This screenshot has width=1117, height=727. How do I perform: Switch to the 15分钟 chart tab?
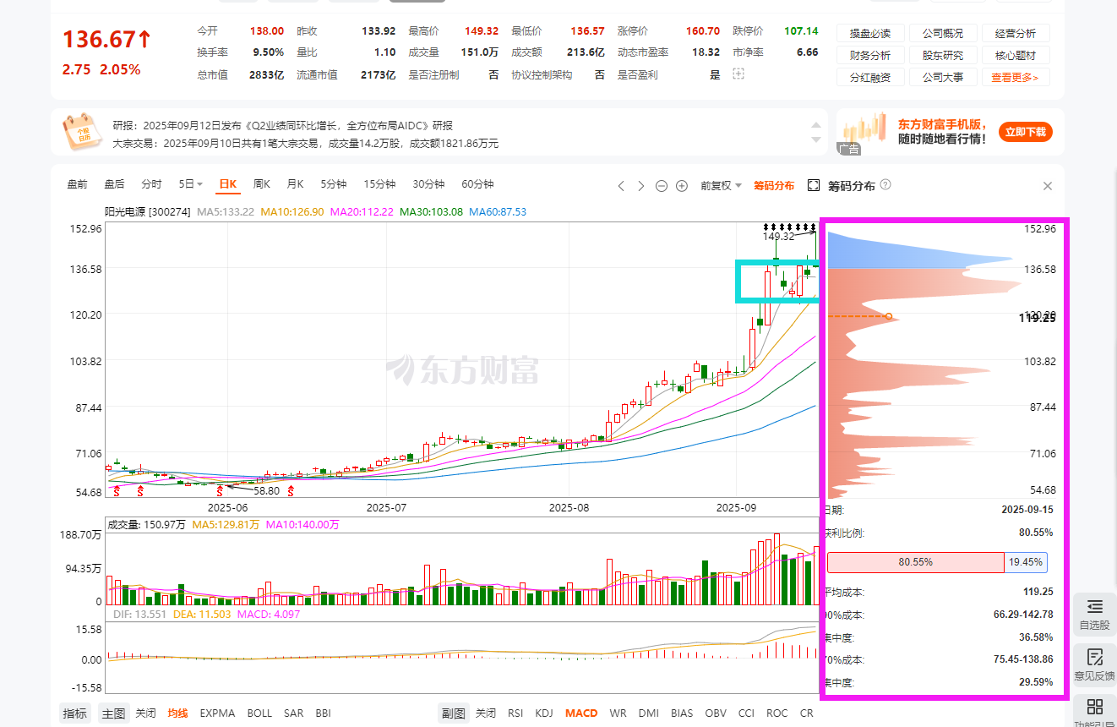click(380, 184)
